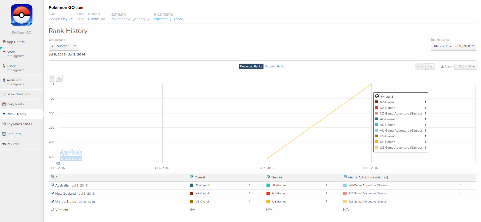The width and height of the screenshot is (481, 222).
Task: Click the Store Intelligence sidebar icon
Action: coord(4,52)
